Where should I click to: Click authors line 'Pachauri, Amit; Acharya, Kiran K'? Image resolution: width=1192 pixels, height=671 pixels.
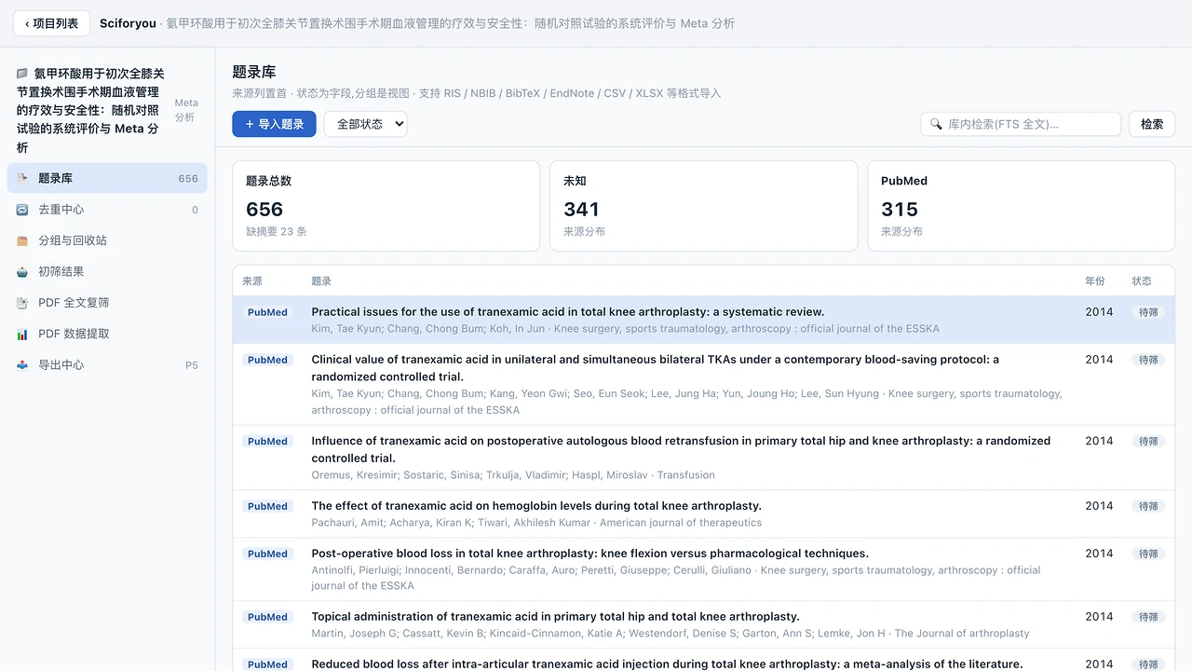click(x=536, y=523)
